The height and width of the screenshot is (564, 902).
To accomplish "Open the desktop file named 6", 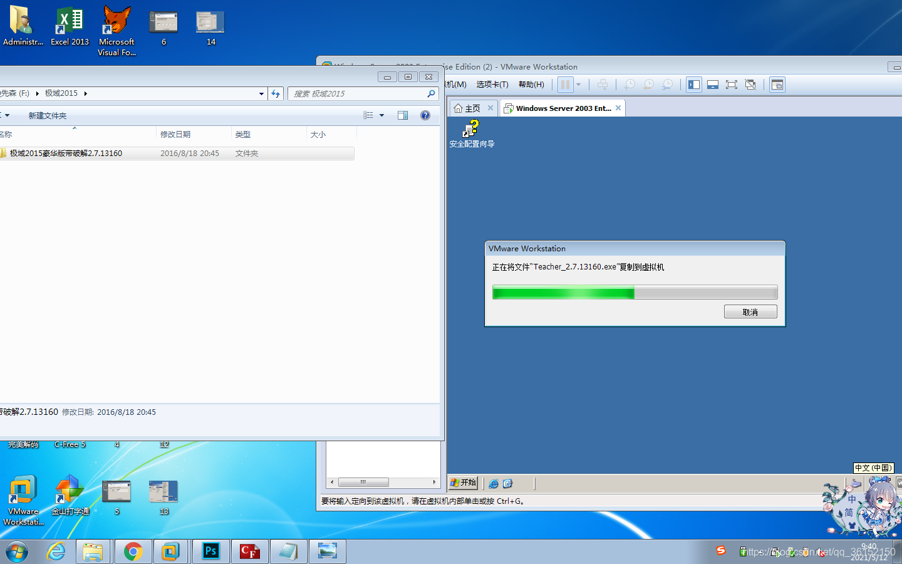I will [163, 28].
